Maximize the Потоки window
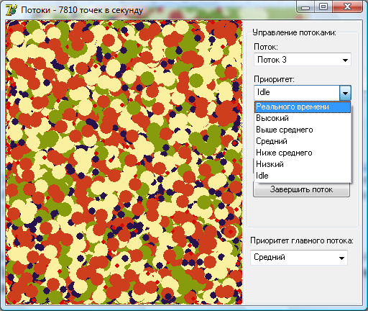The height and width of the screenshot is (311, 368). pyautogui.click(x=323, y=7)
